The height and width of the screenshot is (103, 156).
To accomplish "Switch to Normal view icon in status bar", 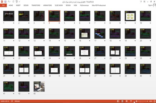I will (x=118, y=101).
